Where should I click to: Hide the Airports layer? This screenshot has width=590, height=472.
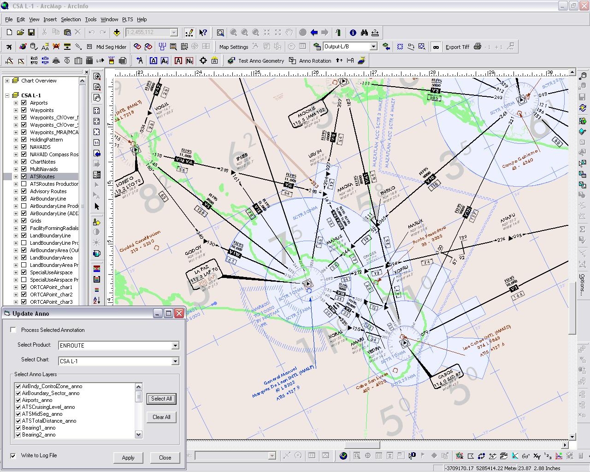(x=24, y=103)
